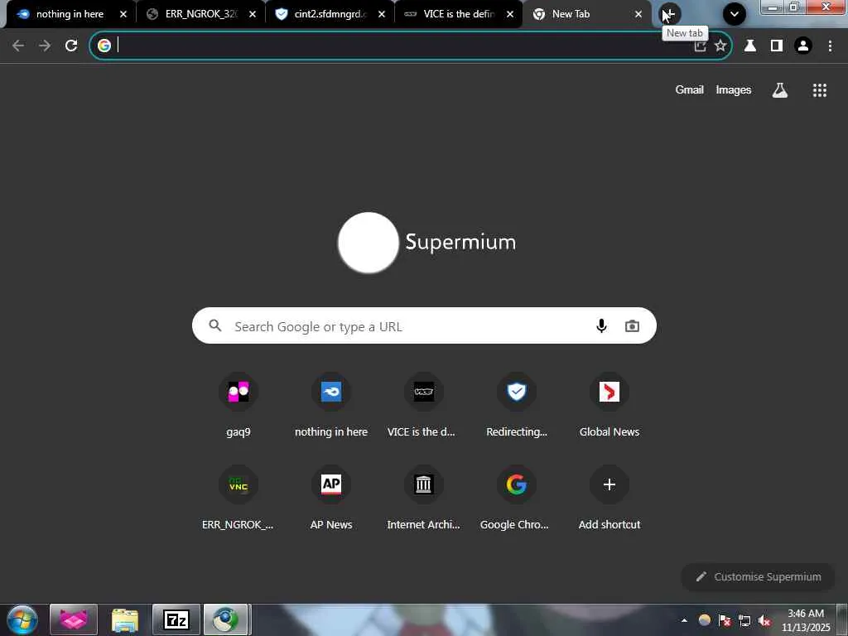
Task: Open Windows Explorer from taskbar
Action: tap(125, 619)
